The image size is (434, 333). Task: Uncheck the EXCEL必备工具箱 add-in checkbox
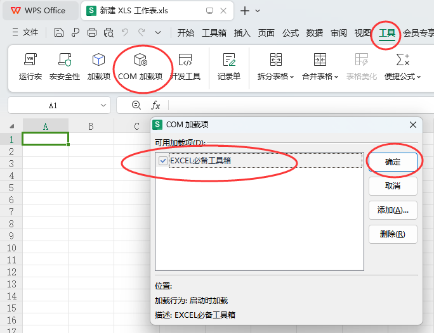click(163, 161)
